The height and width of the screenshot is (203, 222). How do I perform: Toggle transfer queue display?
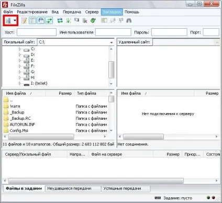pyautogui.click(x=49, y=20)
